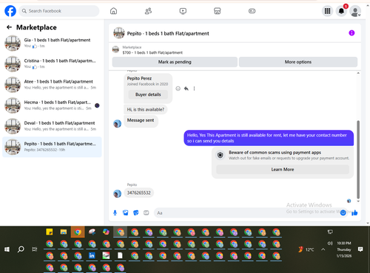The width and height of the screenshot is (370, 273).
Task: Open Task View on taskbar
Action: click(x=35, y=249)
